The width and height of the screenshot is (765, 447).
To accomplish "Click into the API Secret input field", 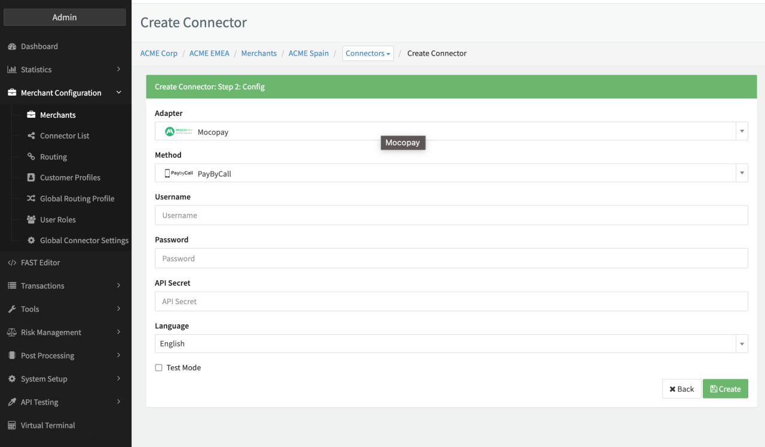I will [451, 301].
